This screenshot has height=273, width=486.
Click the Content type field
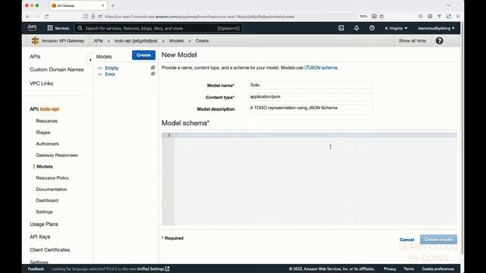coord(311,97)
